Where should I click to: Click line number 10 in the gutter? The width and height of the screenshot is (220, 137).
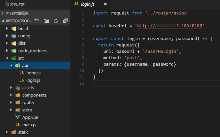(81, 71)
